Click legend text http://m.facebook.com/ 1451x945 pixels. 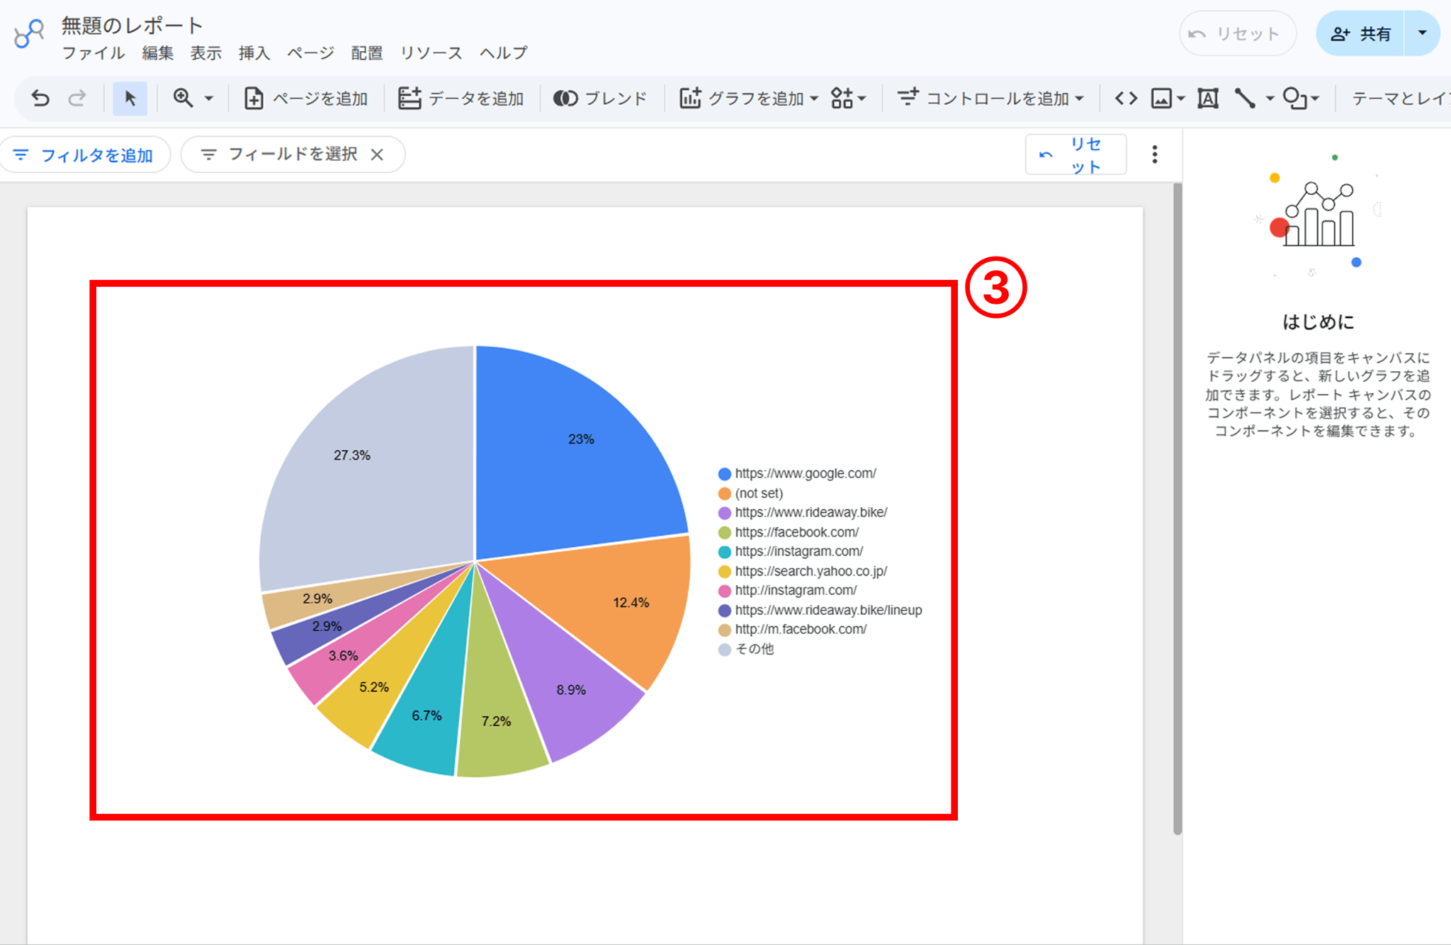801,629
